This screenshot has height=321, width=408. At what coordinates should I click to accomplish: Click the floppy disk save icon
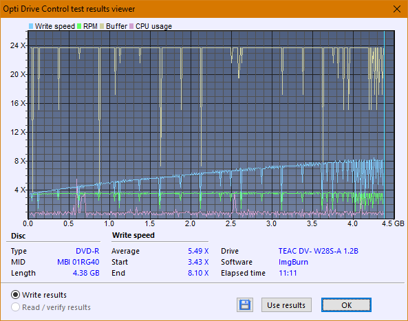coord(245,305)
